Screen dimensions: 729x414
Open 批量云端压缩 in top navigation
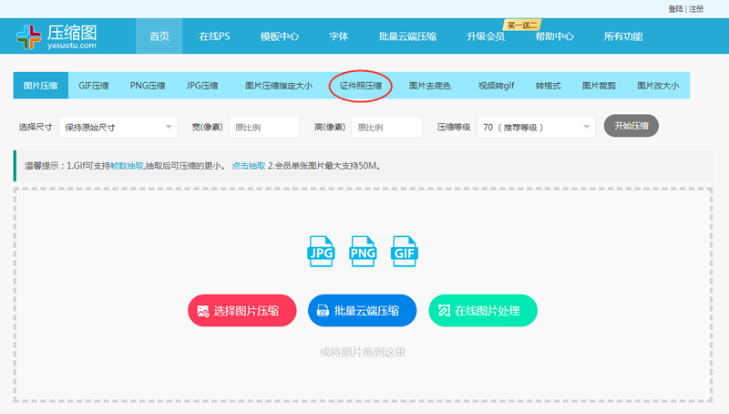click(x=407, y=36)
